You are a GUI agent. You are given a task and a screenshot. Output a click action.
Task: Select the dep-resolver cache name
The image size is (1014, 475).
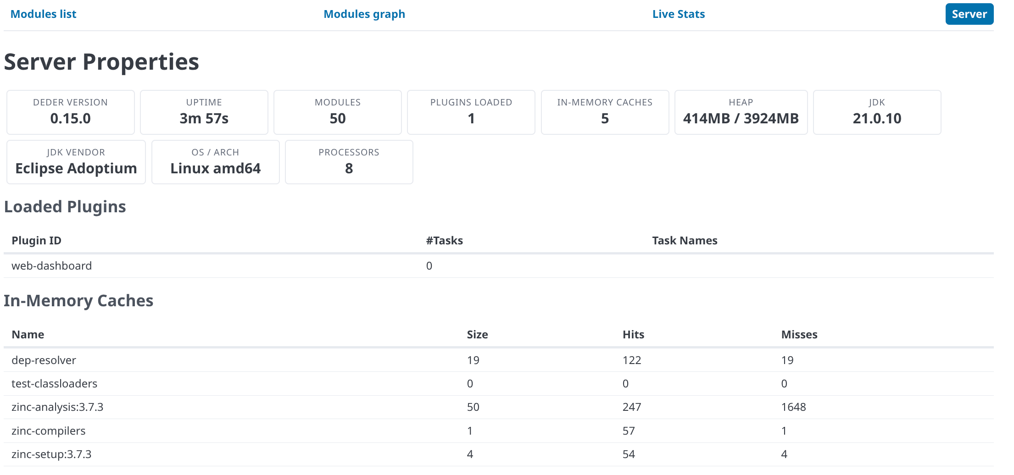pyautogui.click(x=44, y=360)
